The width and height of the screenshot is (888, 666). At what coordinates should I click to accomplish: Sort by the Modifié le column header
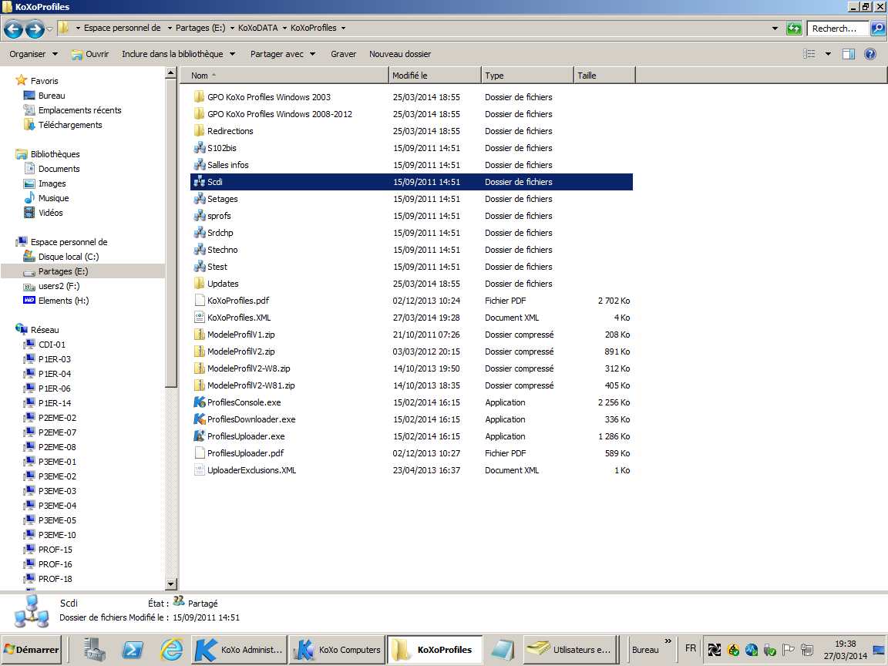coord(435,76)
